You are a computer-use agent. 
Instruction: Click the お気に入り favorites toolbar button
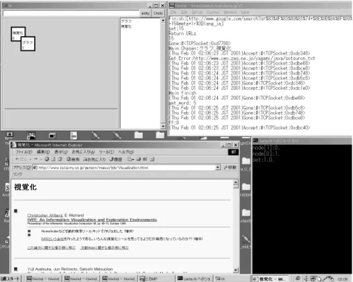[94, 159]
